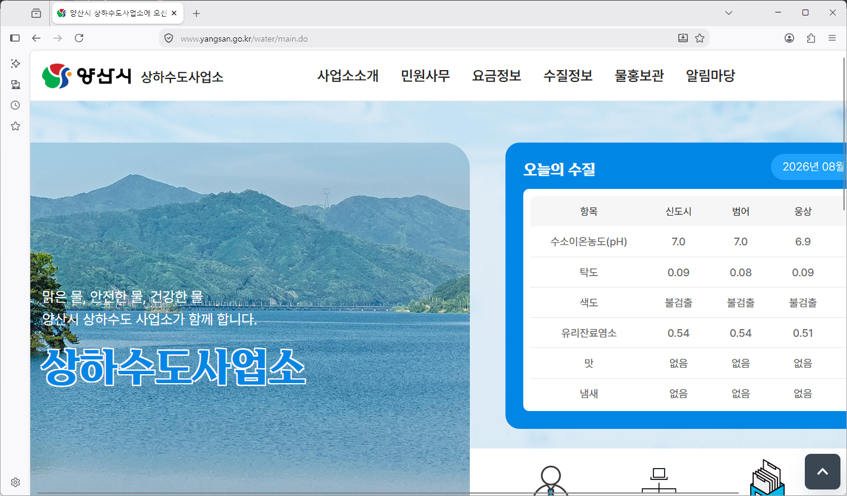Click the 유리잔류염소 row label
This screenshot has width=847, height=496.
(x=589, y=333)
